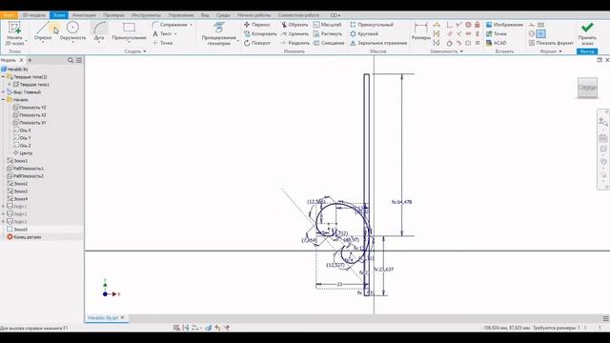Select the Удлинить extend tool

point(295,34)
